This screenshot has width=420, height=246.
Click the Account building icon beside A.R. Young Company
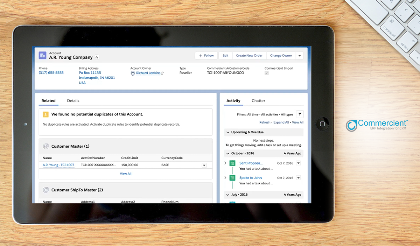tap(42, 55)
